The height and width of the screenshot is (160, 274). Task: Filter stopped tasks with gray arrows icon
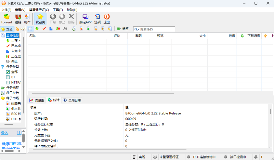click(65, 29)
